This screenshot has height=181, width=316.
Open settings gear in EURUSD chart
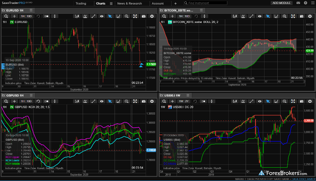coord(152,16)
